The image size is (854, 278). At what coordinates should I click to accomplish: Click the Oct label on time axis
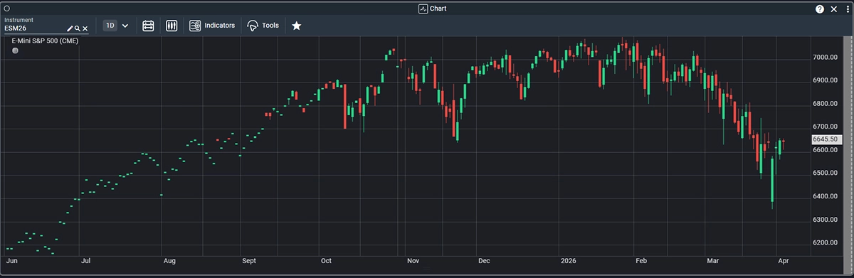tap(326, 262)
